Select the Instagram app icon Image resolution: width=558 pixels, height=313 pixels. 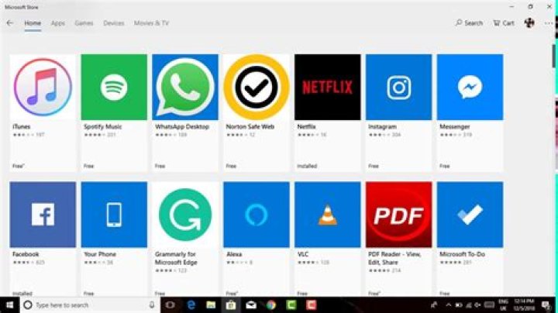pos(398,87)
